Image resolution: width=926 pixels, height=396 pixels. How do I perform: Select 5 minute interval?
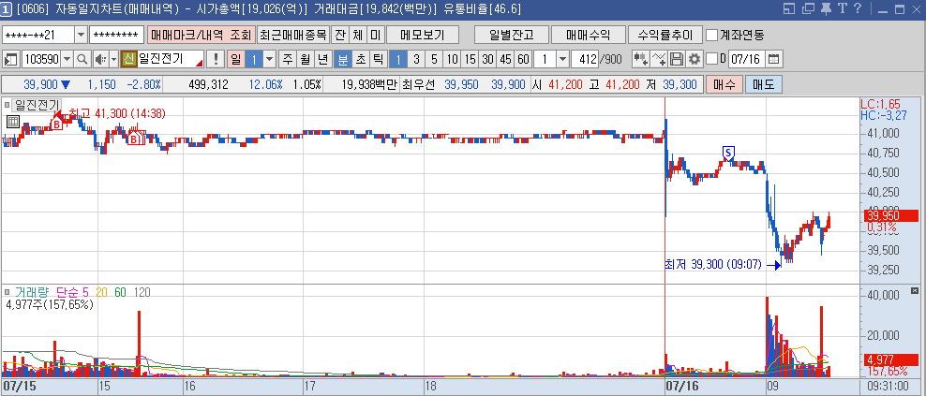point(434,59)
